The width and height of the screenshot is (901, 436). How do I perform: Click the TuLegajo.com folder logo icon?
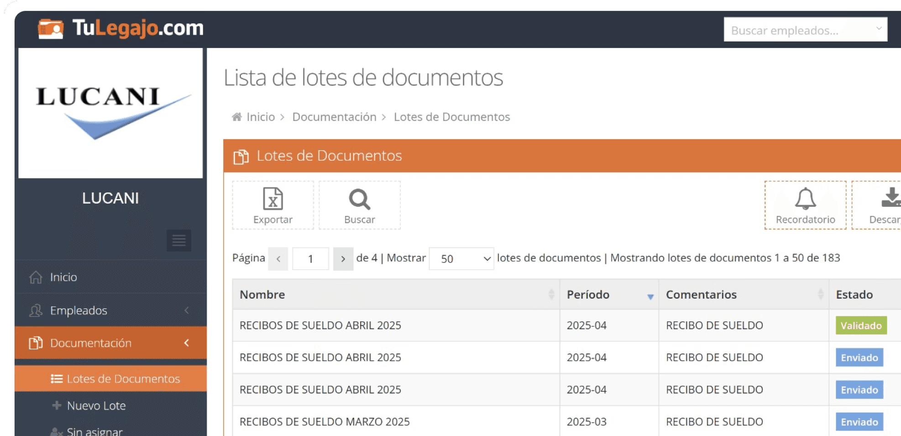pyautogui.click(x=50, y=28)
